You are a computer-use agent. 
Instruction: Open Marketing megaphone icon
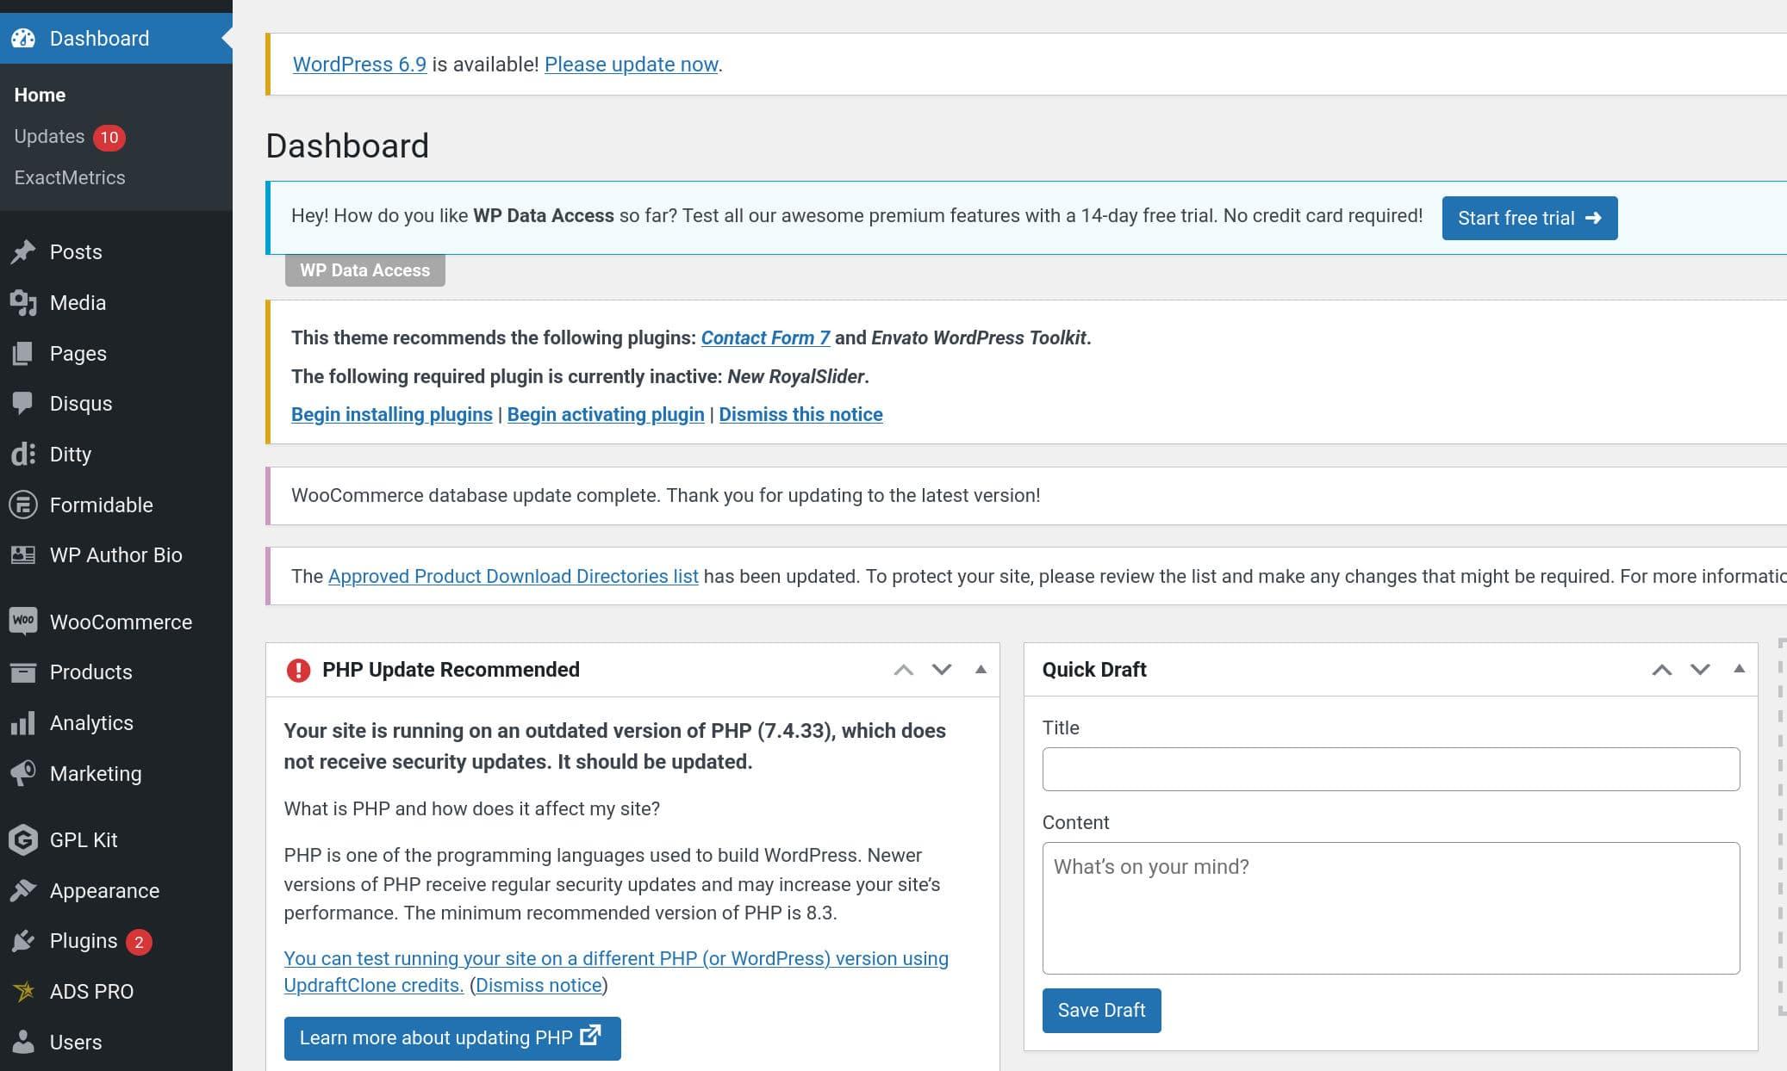(x=23, y=773)
